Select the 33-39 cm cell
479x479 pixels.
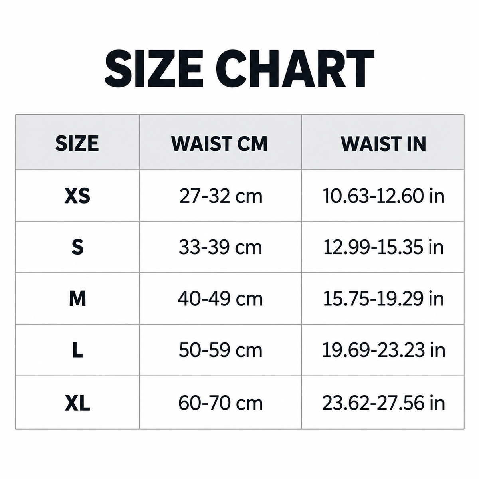(x=220, y=247)
